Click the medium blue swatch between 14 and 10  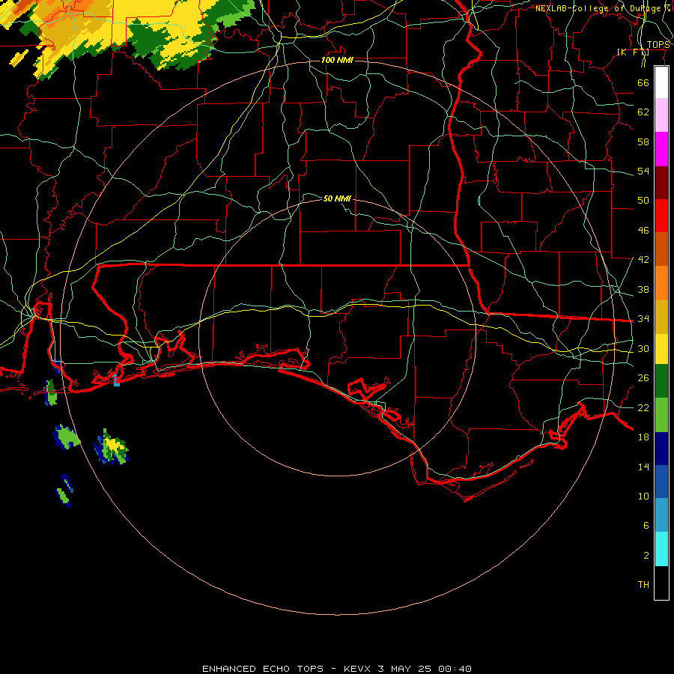coord(661,482)
